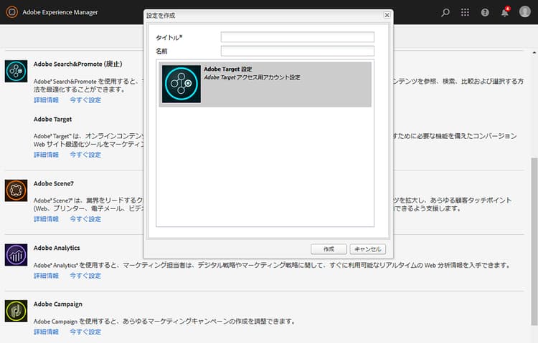Click the Adobe Experience Manager logo icon
The image size is (538, 343).
click(x=11, y=12)
